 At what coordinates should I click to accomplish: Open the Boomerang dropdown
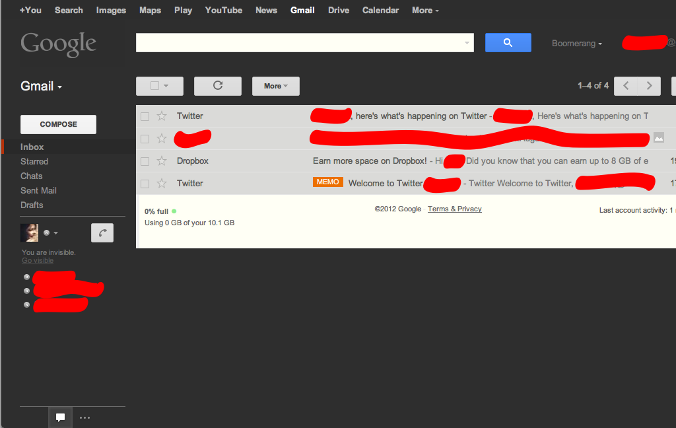tap(577, 43)
